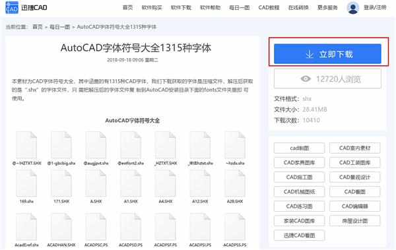The height and width of the screenshot is (250, 396).
Task: Select the CAD机械图纸 tag
Action: click(x=299, y=192)
